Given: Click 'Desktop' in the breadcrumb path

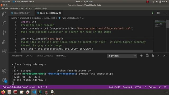Looking at the screenshot, I should [36, 18].
